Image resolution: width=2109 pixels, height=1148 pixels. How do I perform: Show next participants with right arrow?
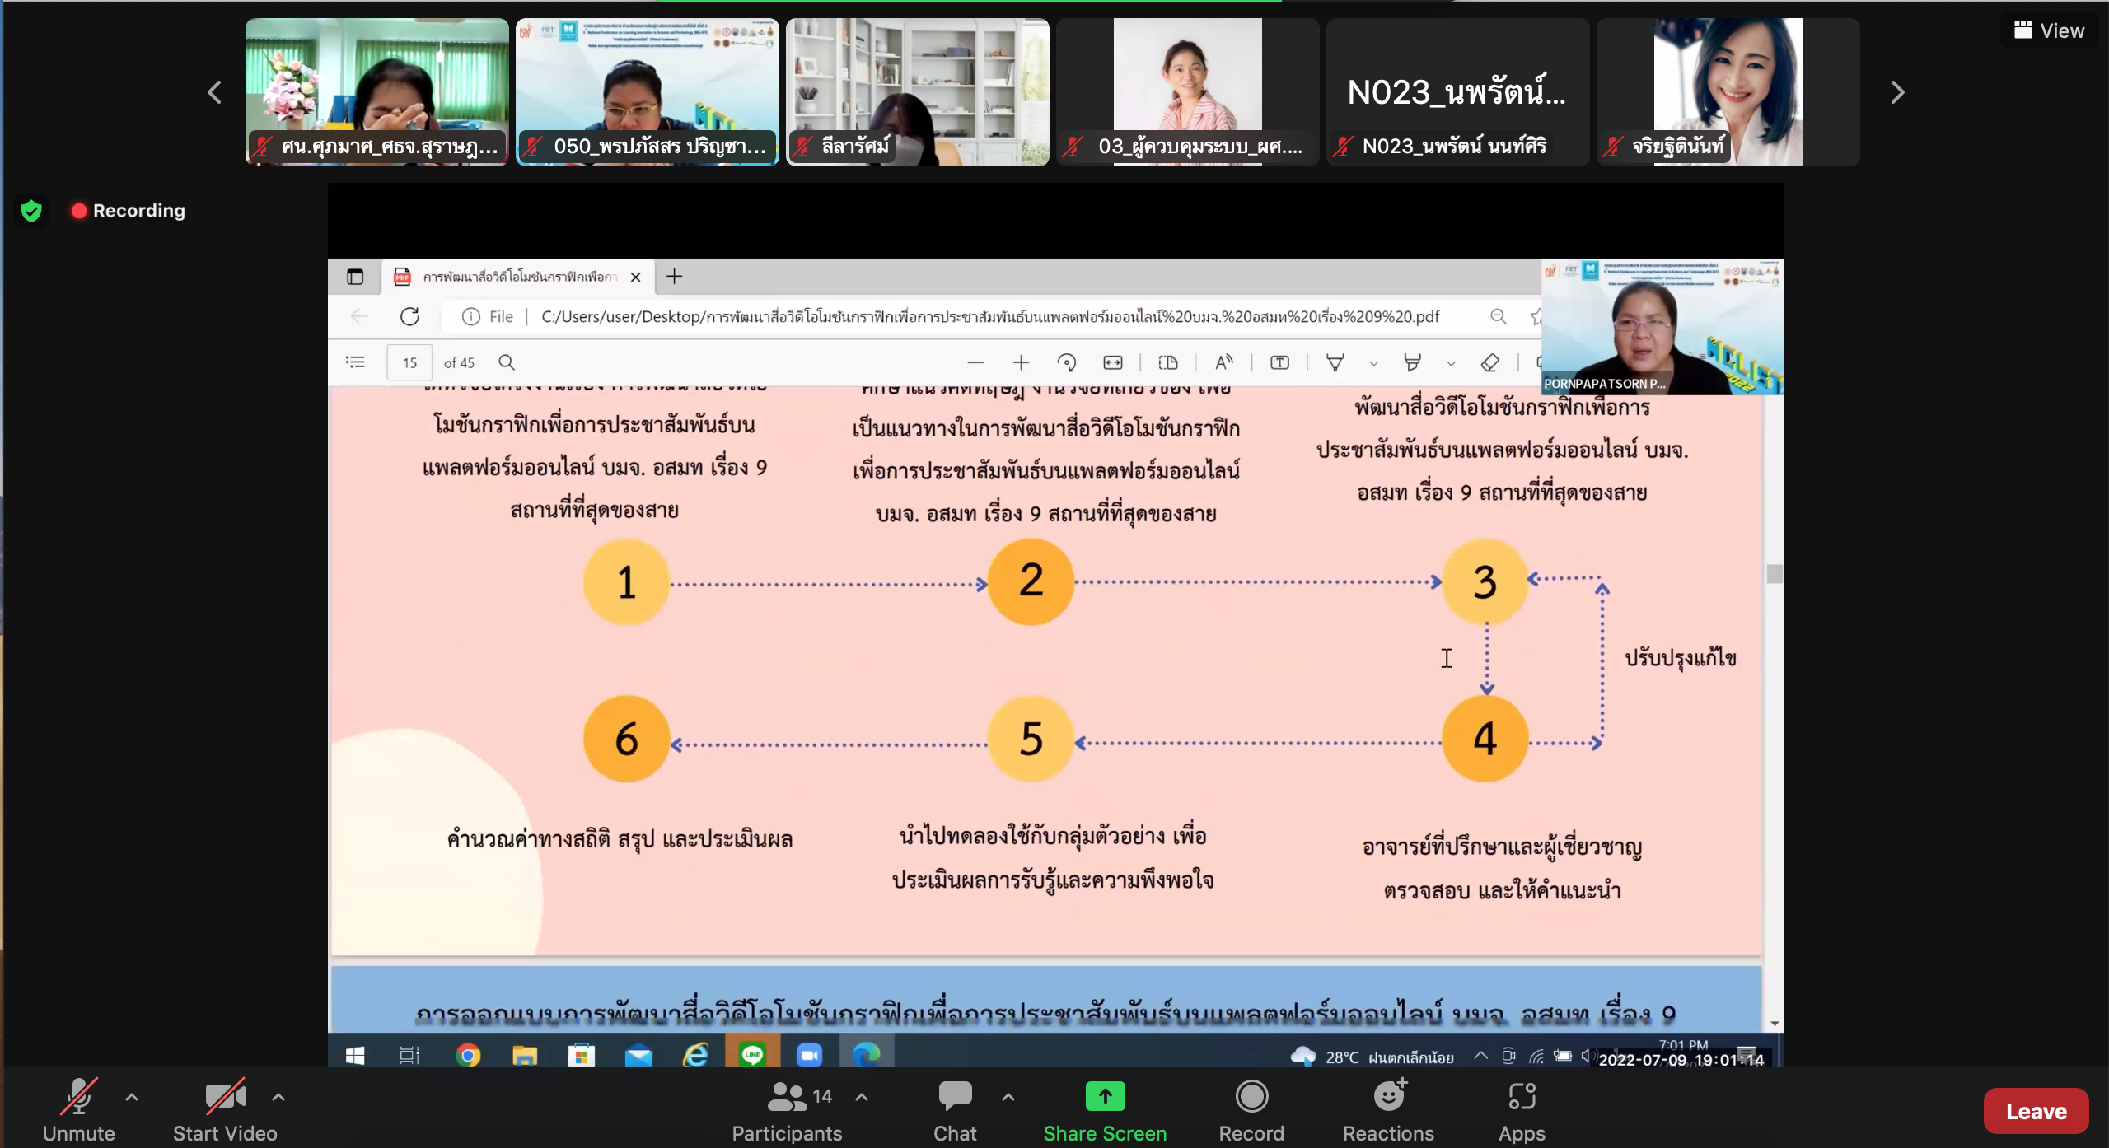click(x=1897, y=92)
